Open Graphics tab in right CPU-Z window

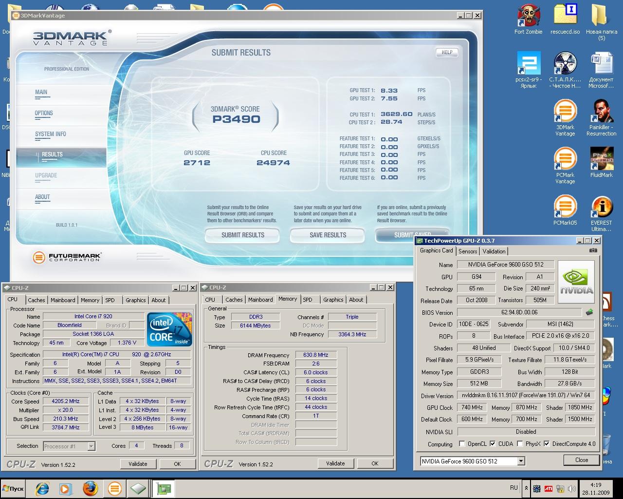coord(333,300)
